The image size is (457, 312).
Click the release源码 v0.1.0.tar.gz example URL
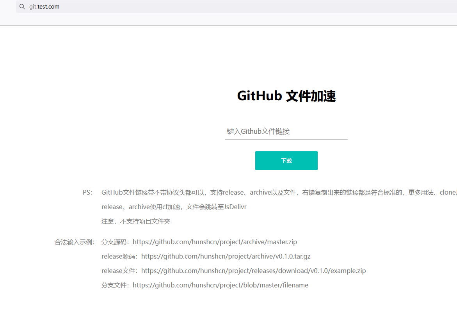coord(226,256)
